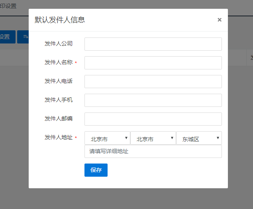This screenshot has width=253, height=209.
Task: Click the 发件人名称 label text
Action: click(59, 62)
